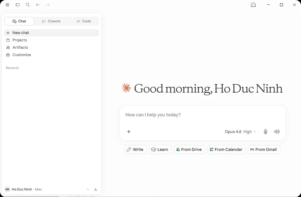Switch to the Cowork tab
The image size is (301, 197).
pyautogui.click(x=51, y=21)
